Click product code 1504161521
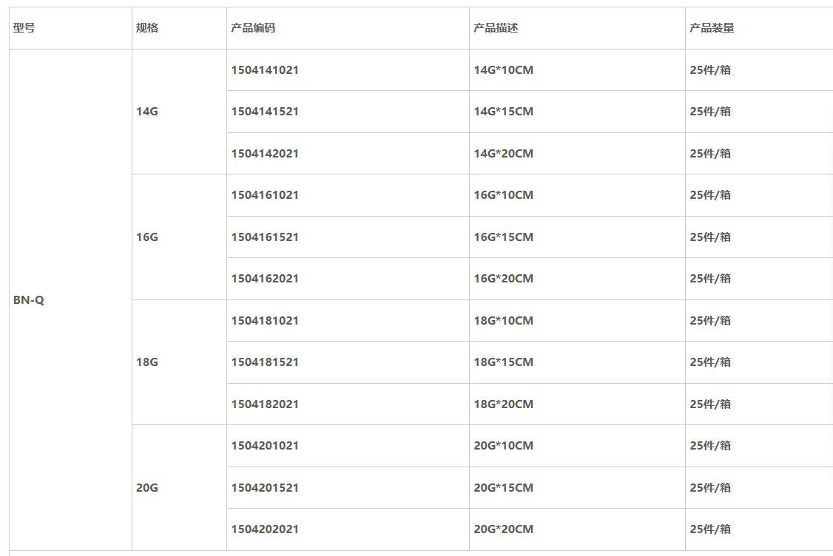The image size is (833, 556). (265, 237)
